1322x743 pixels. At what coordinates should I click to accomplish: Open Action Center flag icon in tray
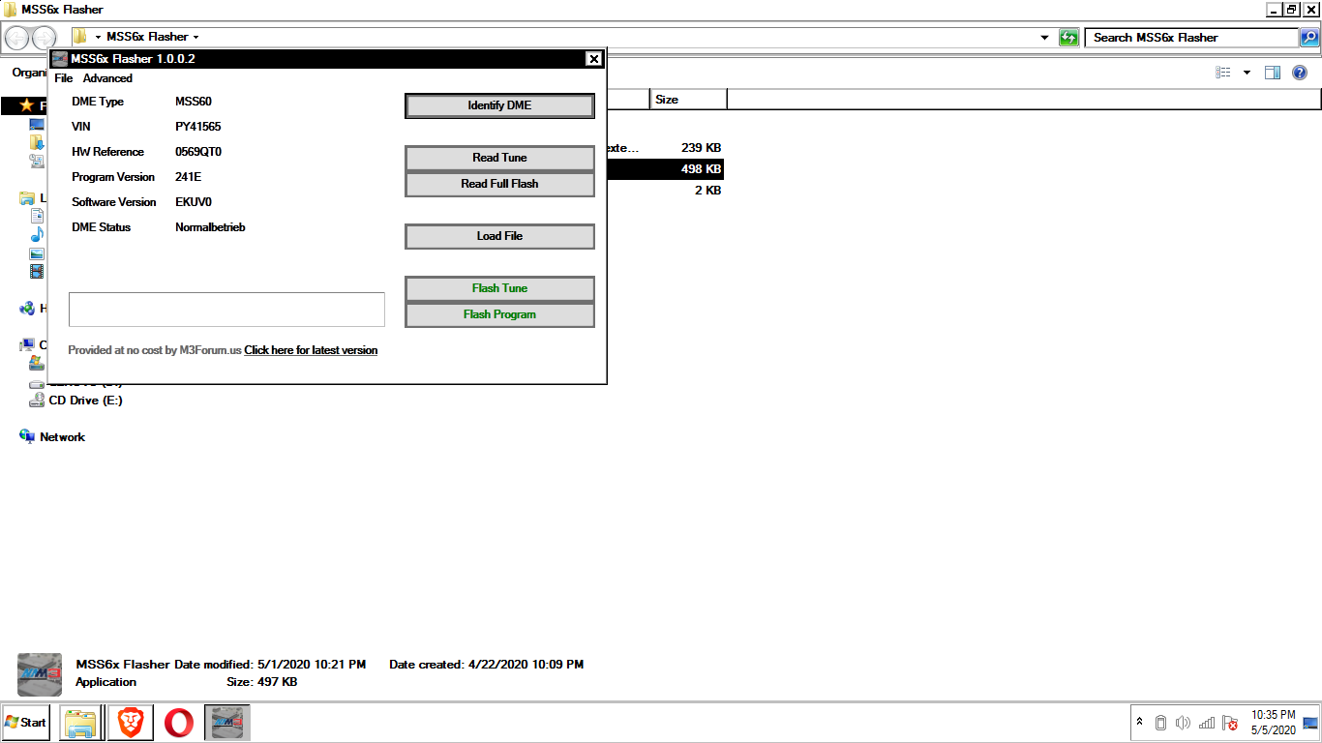[1231, 723]
